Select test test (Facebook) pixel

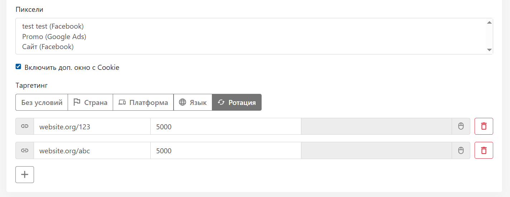pos(53,26)
